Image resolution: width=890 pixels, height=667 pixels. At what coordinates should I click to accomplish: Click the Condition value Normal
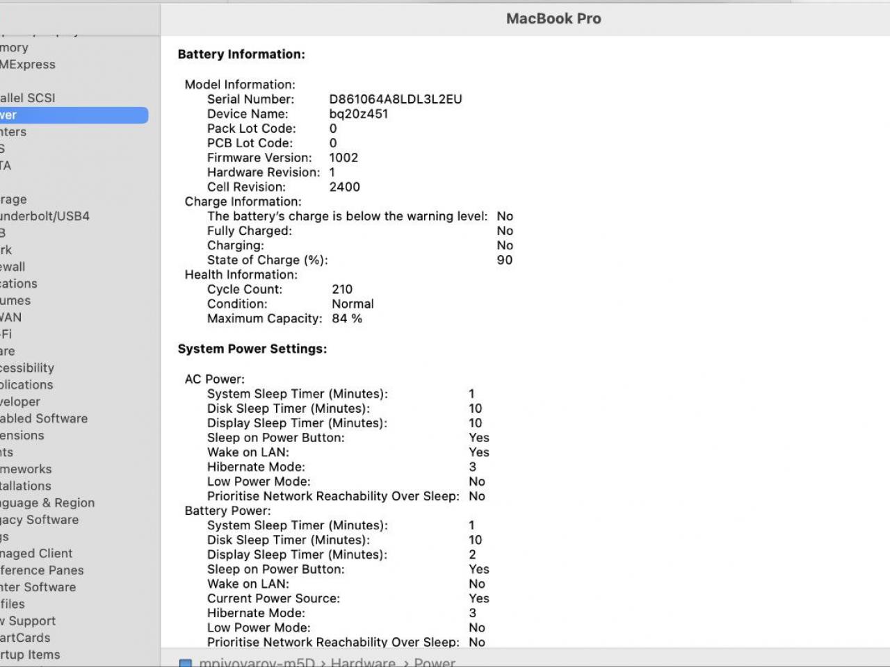point(353,304)
